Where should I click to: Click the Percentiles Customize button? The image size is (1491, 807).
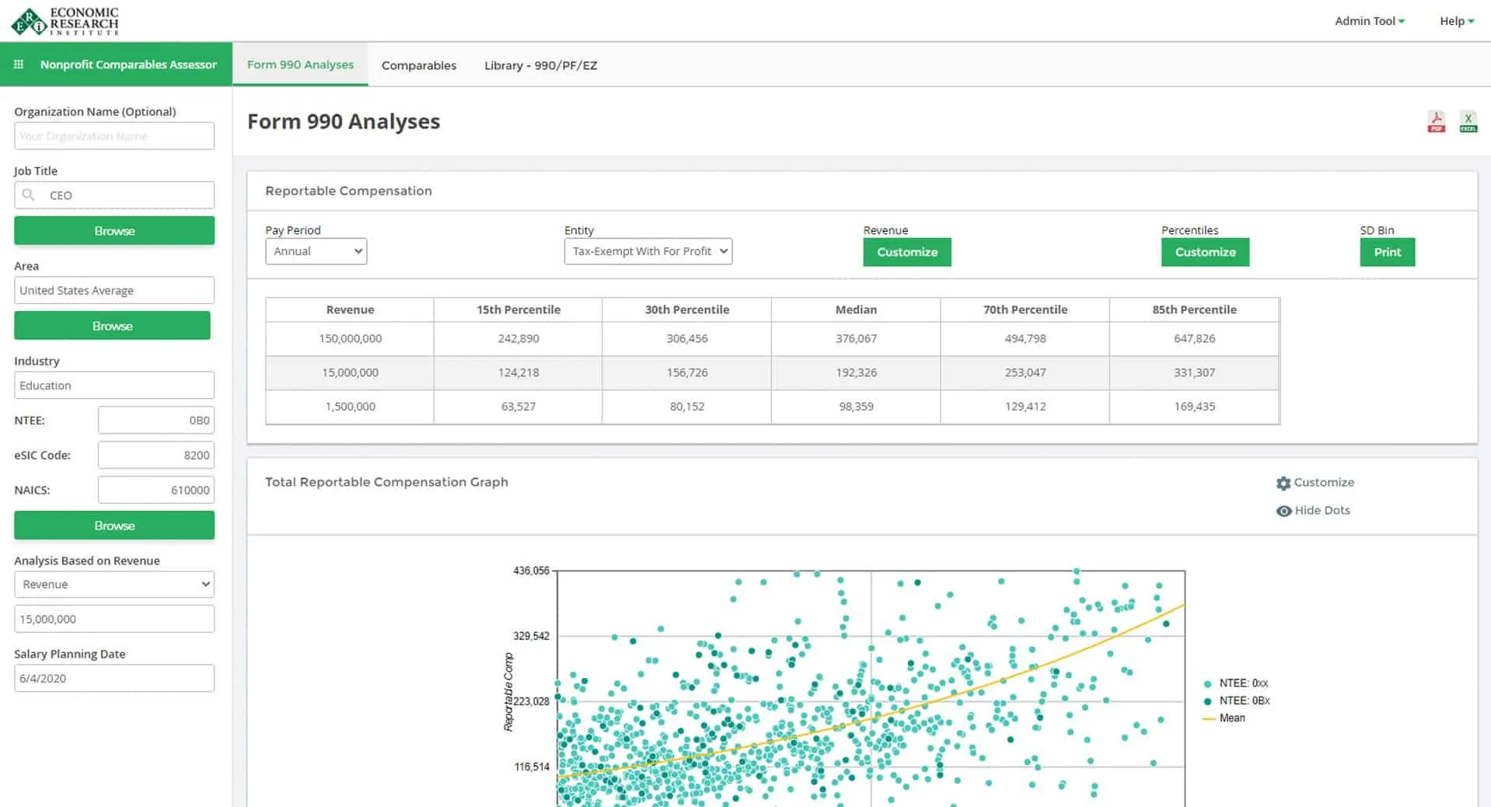pyautogui.click(x=1205, y=252)
